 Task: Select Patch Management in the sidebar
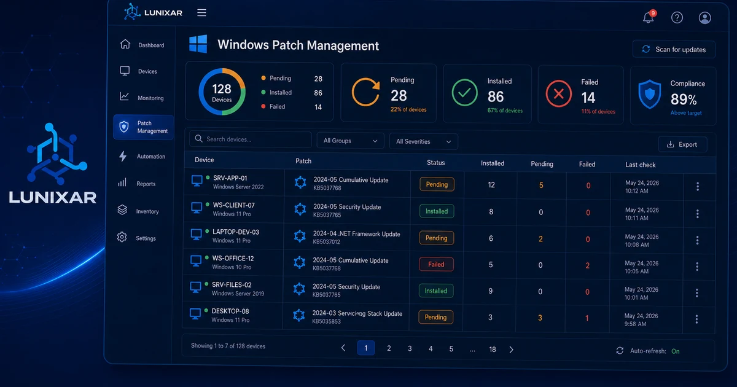(144, 127)
